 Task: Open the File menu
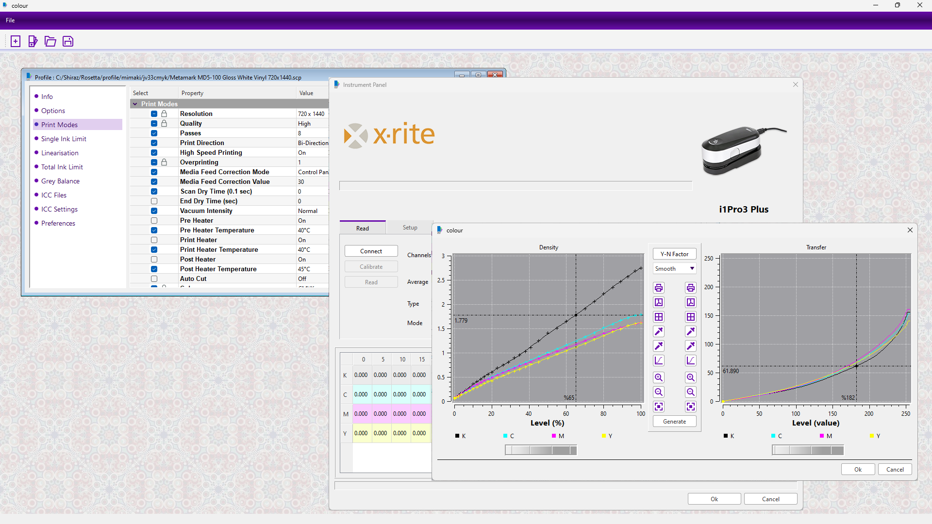pyautogui.click(x=10, y=20)
